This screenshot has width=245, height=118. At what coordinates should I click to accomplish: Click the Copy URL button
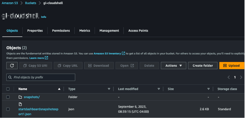pyautogui.click(x=68, y=65)
